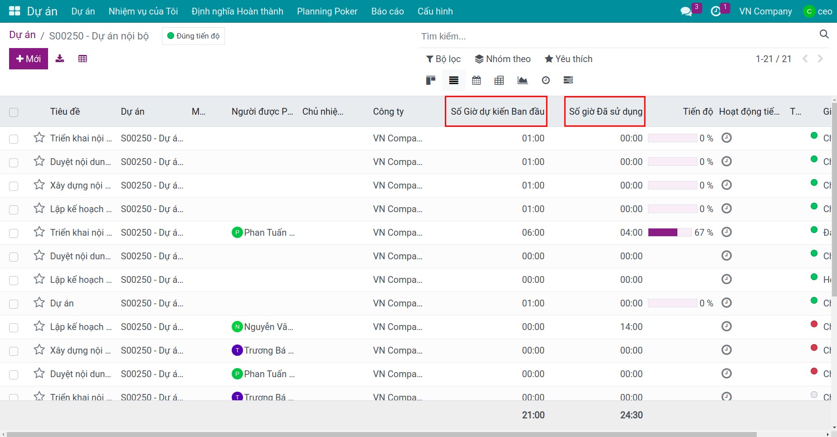The image size is (837, 437).
Task: Open the activities clock icon in top bar
Action: pos(716,11)
